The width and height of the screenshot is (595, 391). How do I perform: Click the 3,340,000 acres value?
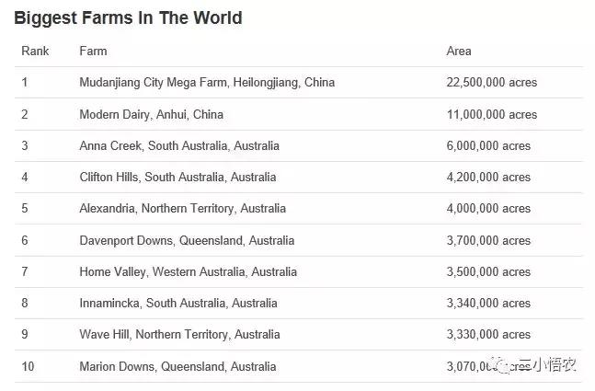click(488, 304)
